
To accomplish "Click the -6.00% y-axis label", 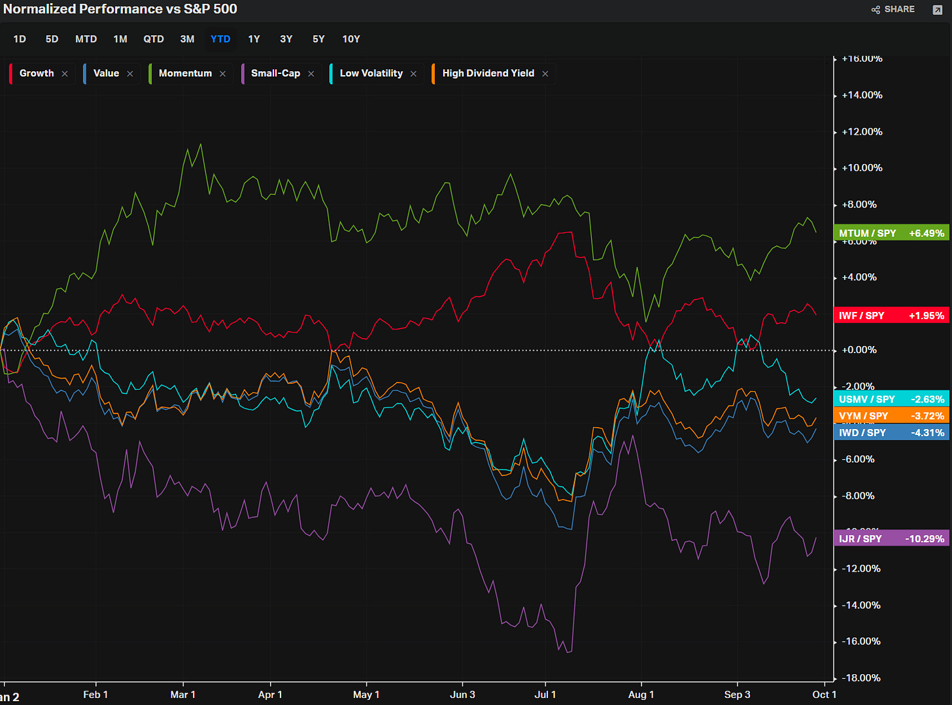I will (859, 459).
